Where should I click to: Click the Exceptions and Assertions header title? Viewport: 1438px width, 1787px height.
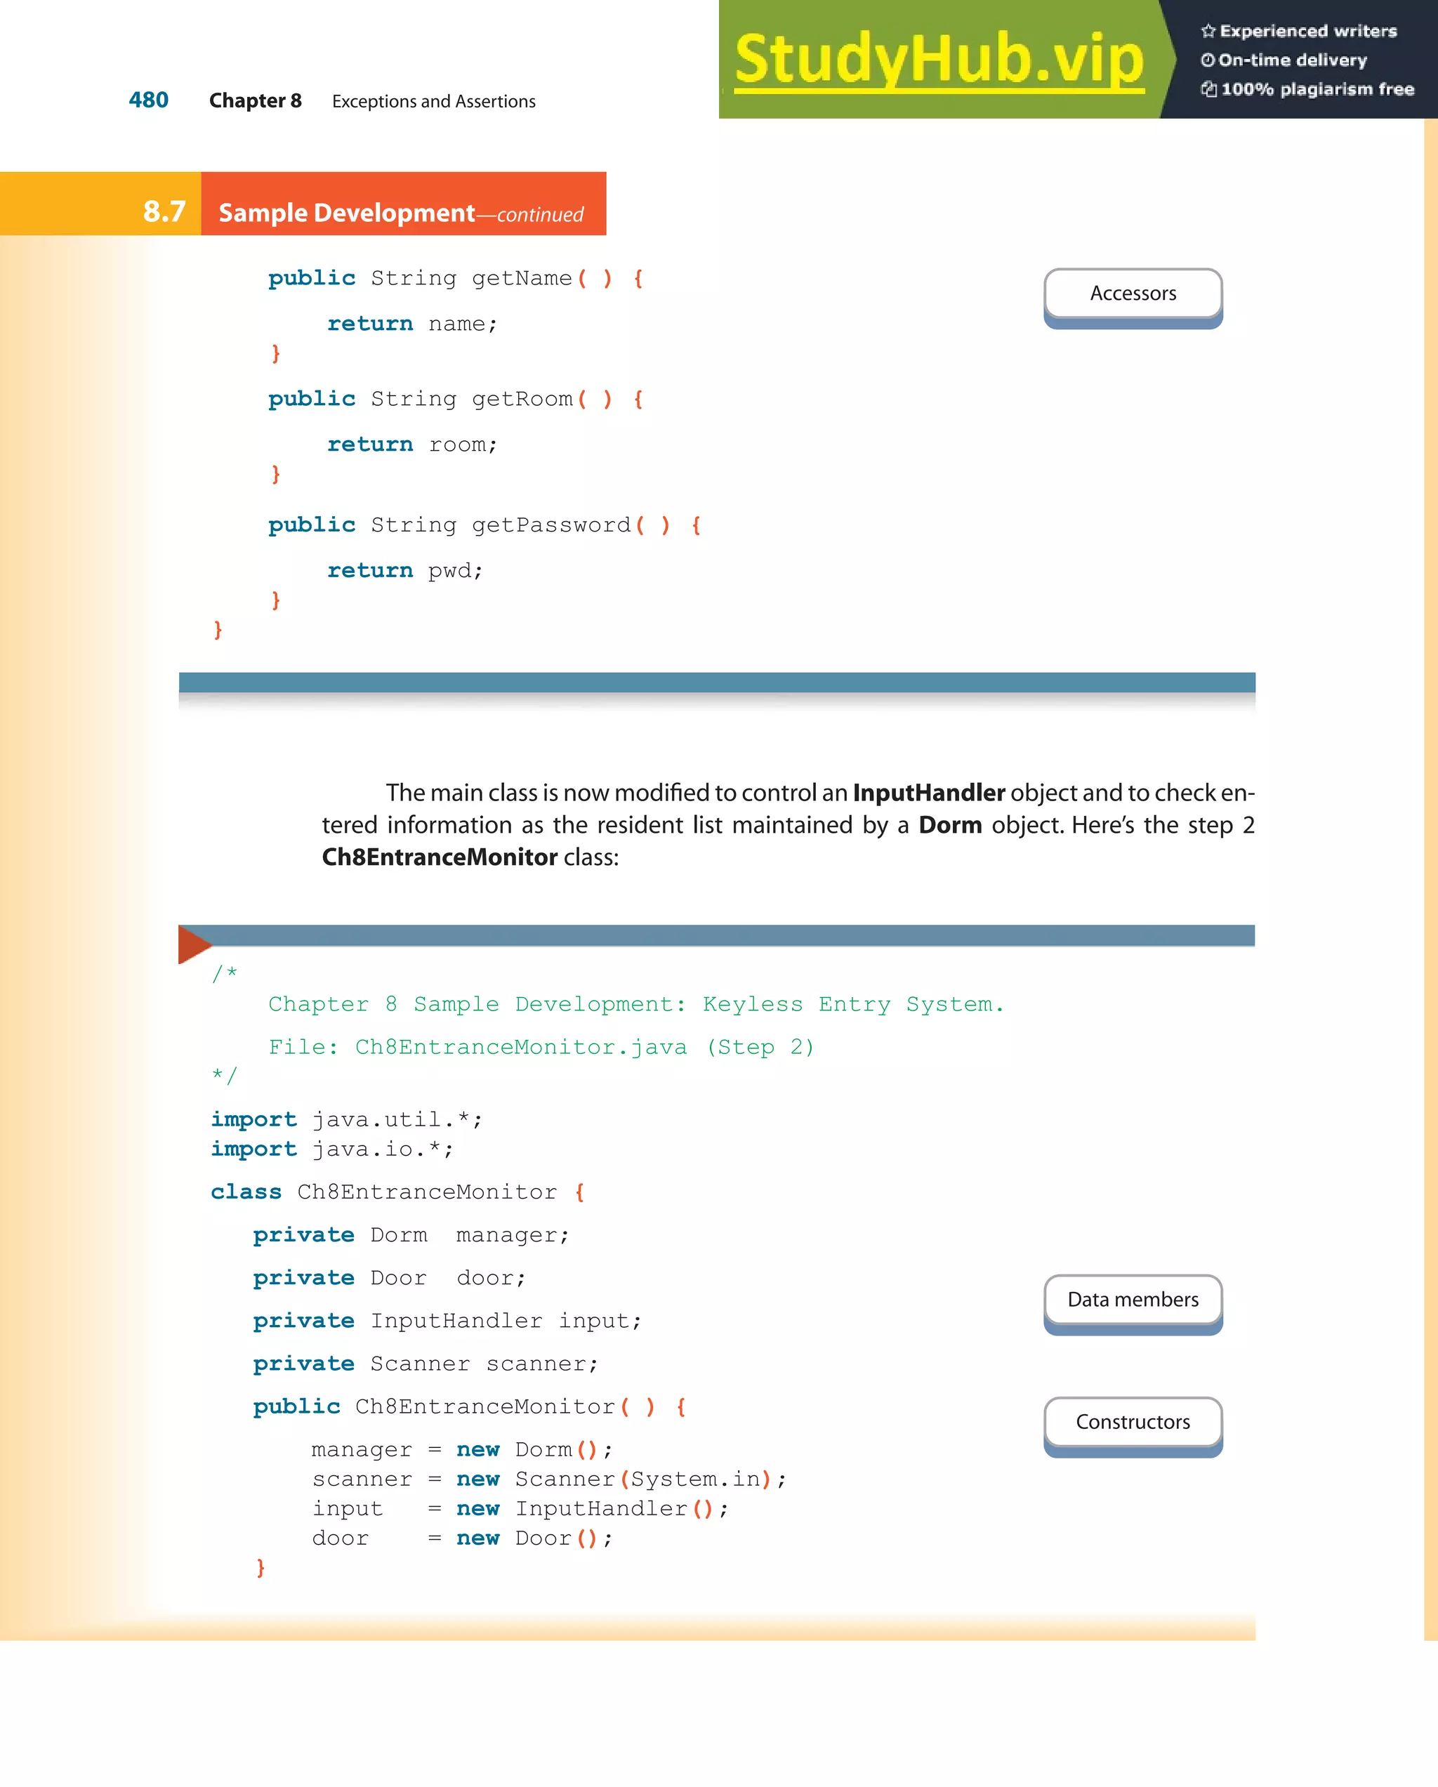433,102
